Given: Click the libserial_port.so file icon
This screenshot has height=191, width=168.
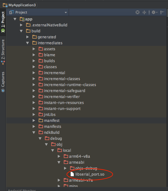Looking at the screenshot, I should click(72, 174).
